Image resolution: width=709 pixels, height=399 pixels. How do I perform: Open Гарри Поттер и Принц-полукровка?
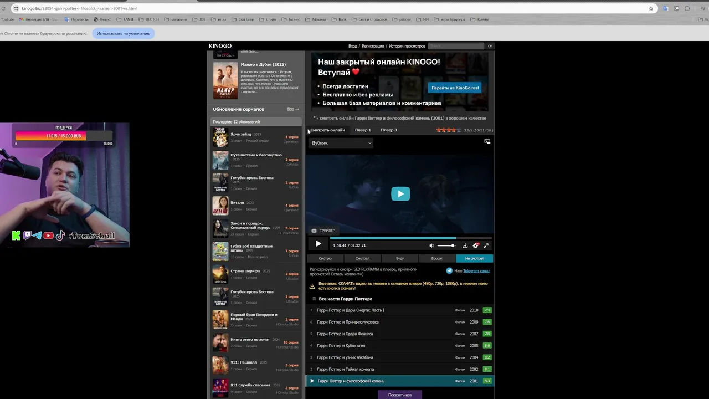[348, 322]
